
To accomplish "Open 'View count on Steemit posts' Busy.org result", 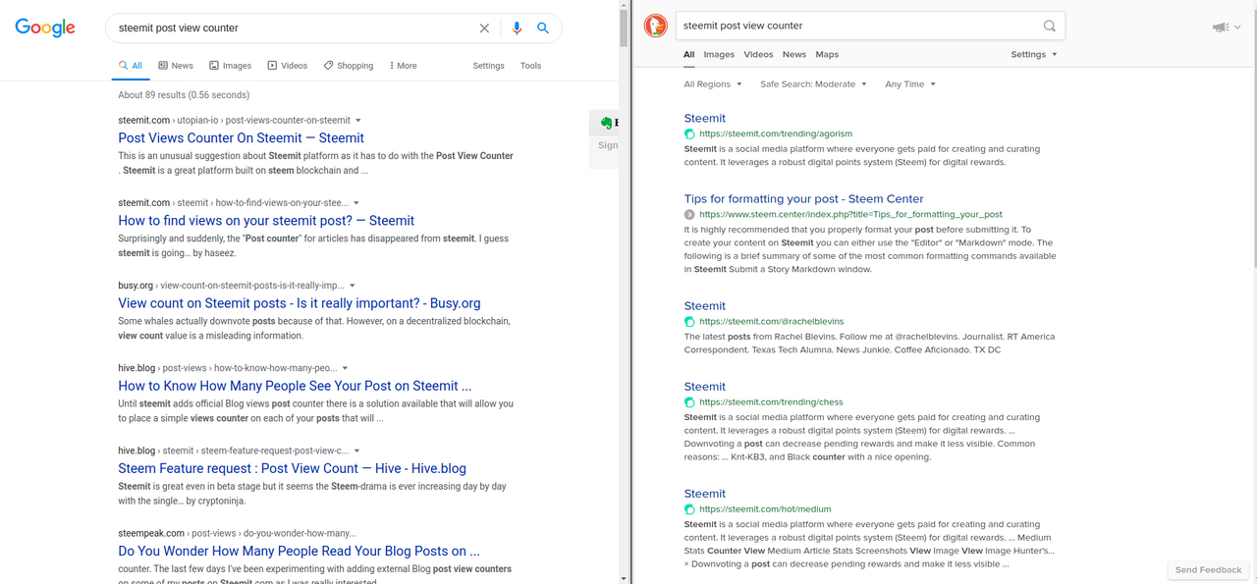I will [x=300, y=303].
